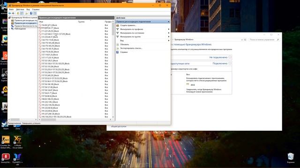Select rule 157.55.133.204_Block
The image size is (300, 168).
pos(50,66)
